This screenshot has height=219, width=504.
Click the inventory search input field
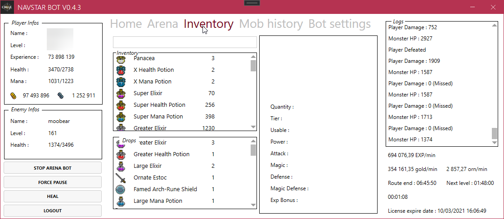pos(184,42)
